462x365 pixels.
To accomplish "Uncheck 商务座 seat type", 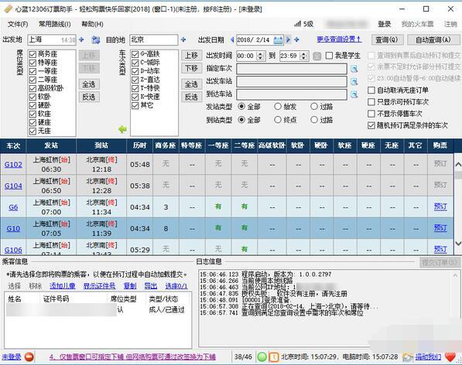I will click(33, 54).
